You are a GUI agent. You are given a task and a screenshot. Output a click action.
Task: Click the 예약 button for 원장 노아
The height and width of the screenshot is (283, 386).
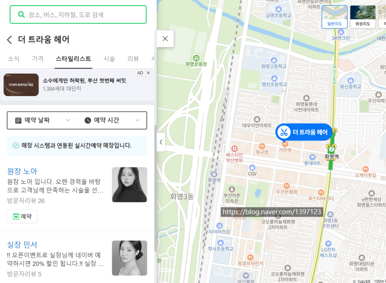pos(22,216)
